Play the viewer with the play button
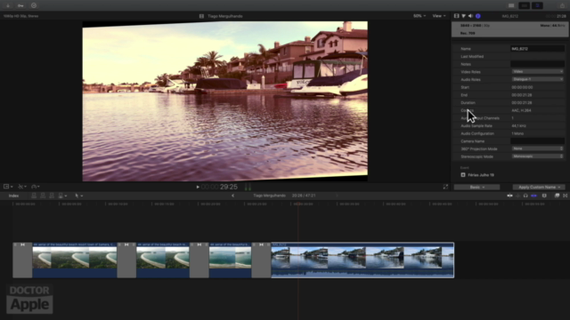 click(198, 187)
